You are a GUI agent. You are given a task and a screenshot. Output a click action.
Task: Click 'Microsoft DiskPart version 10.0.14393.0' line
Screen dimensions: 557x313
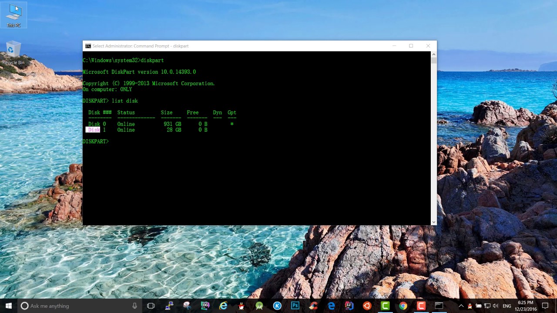139,72
